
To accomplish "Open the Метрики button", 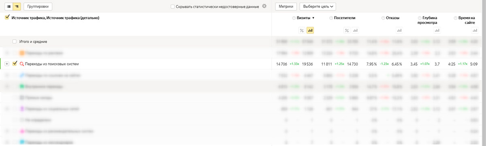I will tap(286, 6).
